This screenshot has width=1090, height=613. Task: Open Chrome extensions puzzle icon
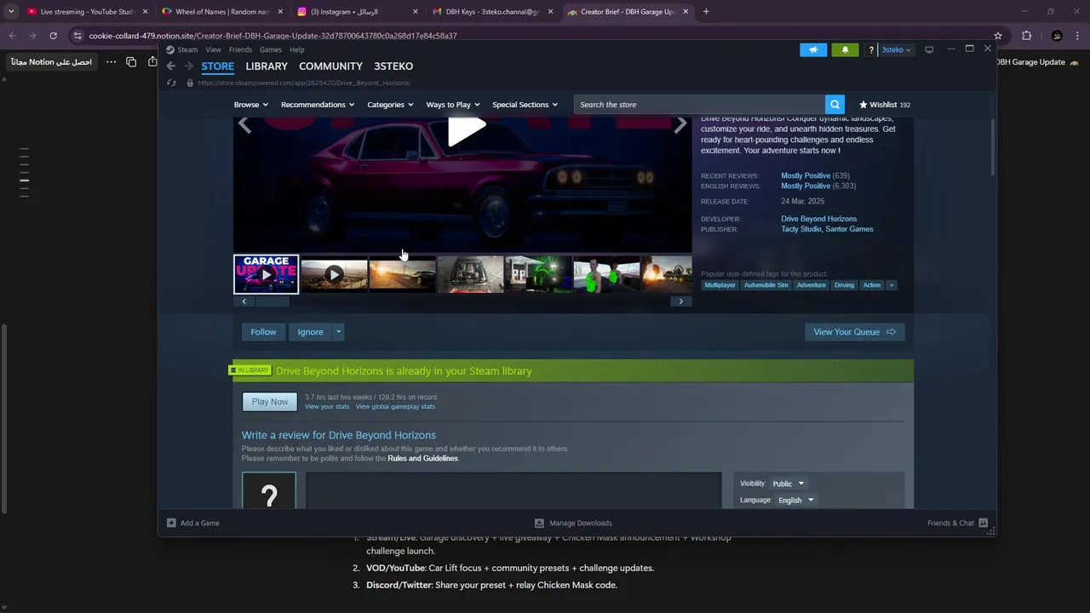click(x=1026, y=36)
